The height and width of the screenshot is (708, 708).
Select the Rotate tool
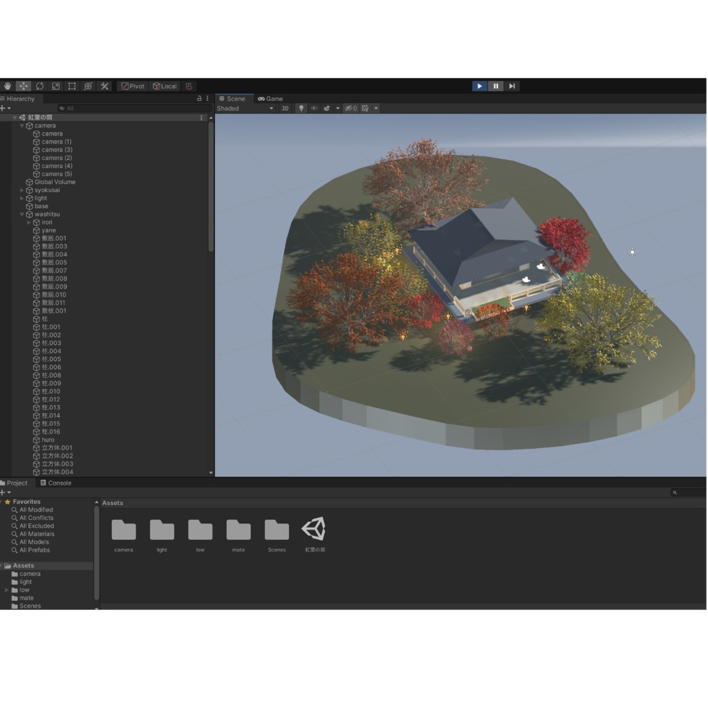tap(39, 86)
